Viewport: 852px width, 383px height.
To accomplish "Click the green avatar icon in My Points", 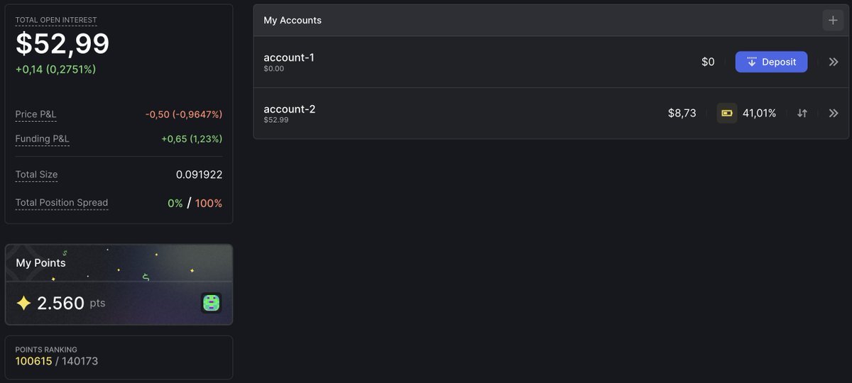I will coord(211,303).
